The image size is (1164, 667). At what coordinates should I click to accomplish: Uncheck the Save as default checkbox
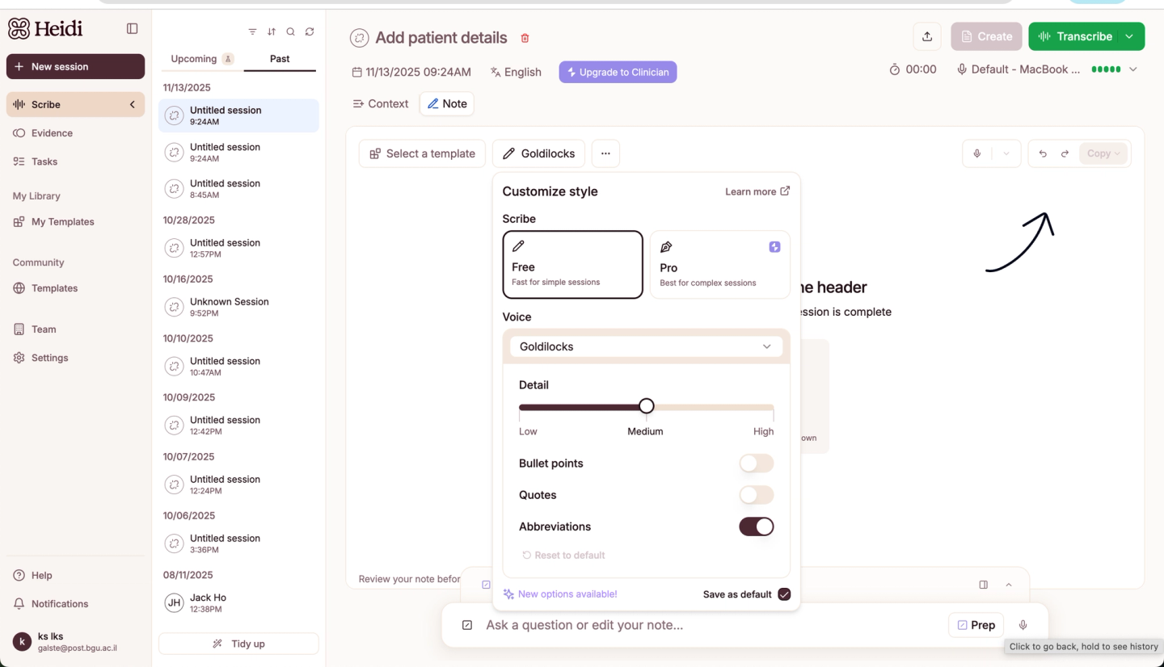[784, 594]
